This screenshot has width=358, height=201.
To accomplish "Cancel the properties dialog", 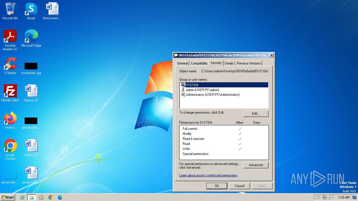I will coord(239,186).
